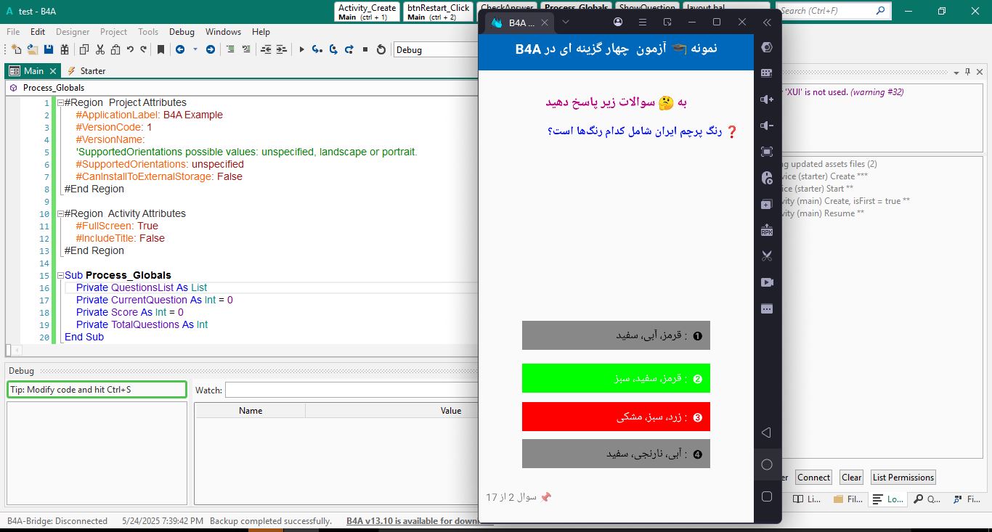This screenshot has height=532, width=992.
Task: Click the Export as zip toolbar icon
Action: 65,49
